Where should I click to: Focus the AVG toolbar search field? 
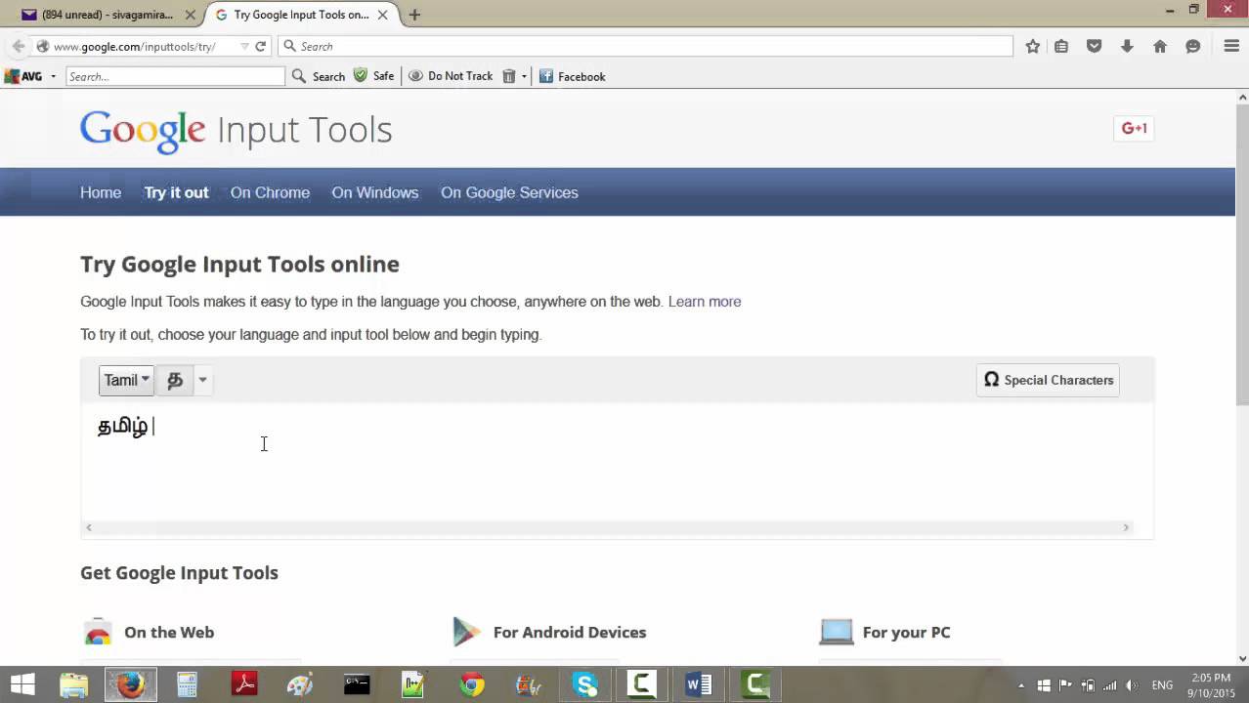click(175, 76)
